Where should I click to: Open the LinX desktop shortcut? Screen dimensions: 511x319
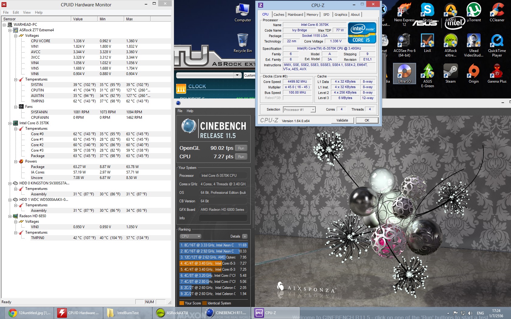pos(427,43)
